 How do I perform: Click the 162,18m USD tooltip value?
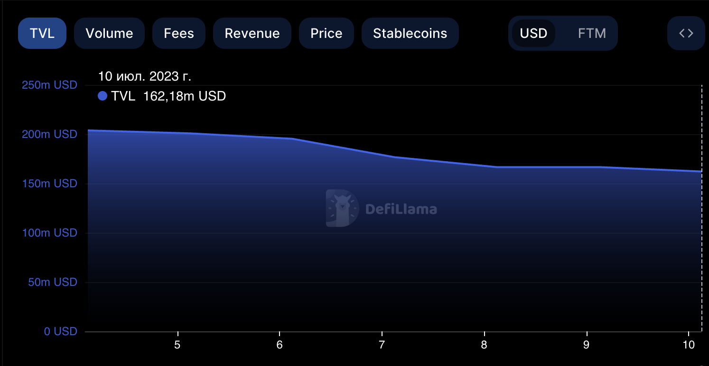coord(184,96)
